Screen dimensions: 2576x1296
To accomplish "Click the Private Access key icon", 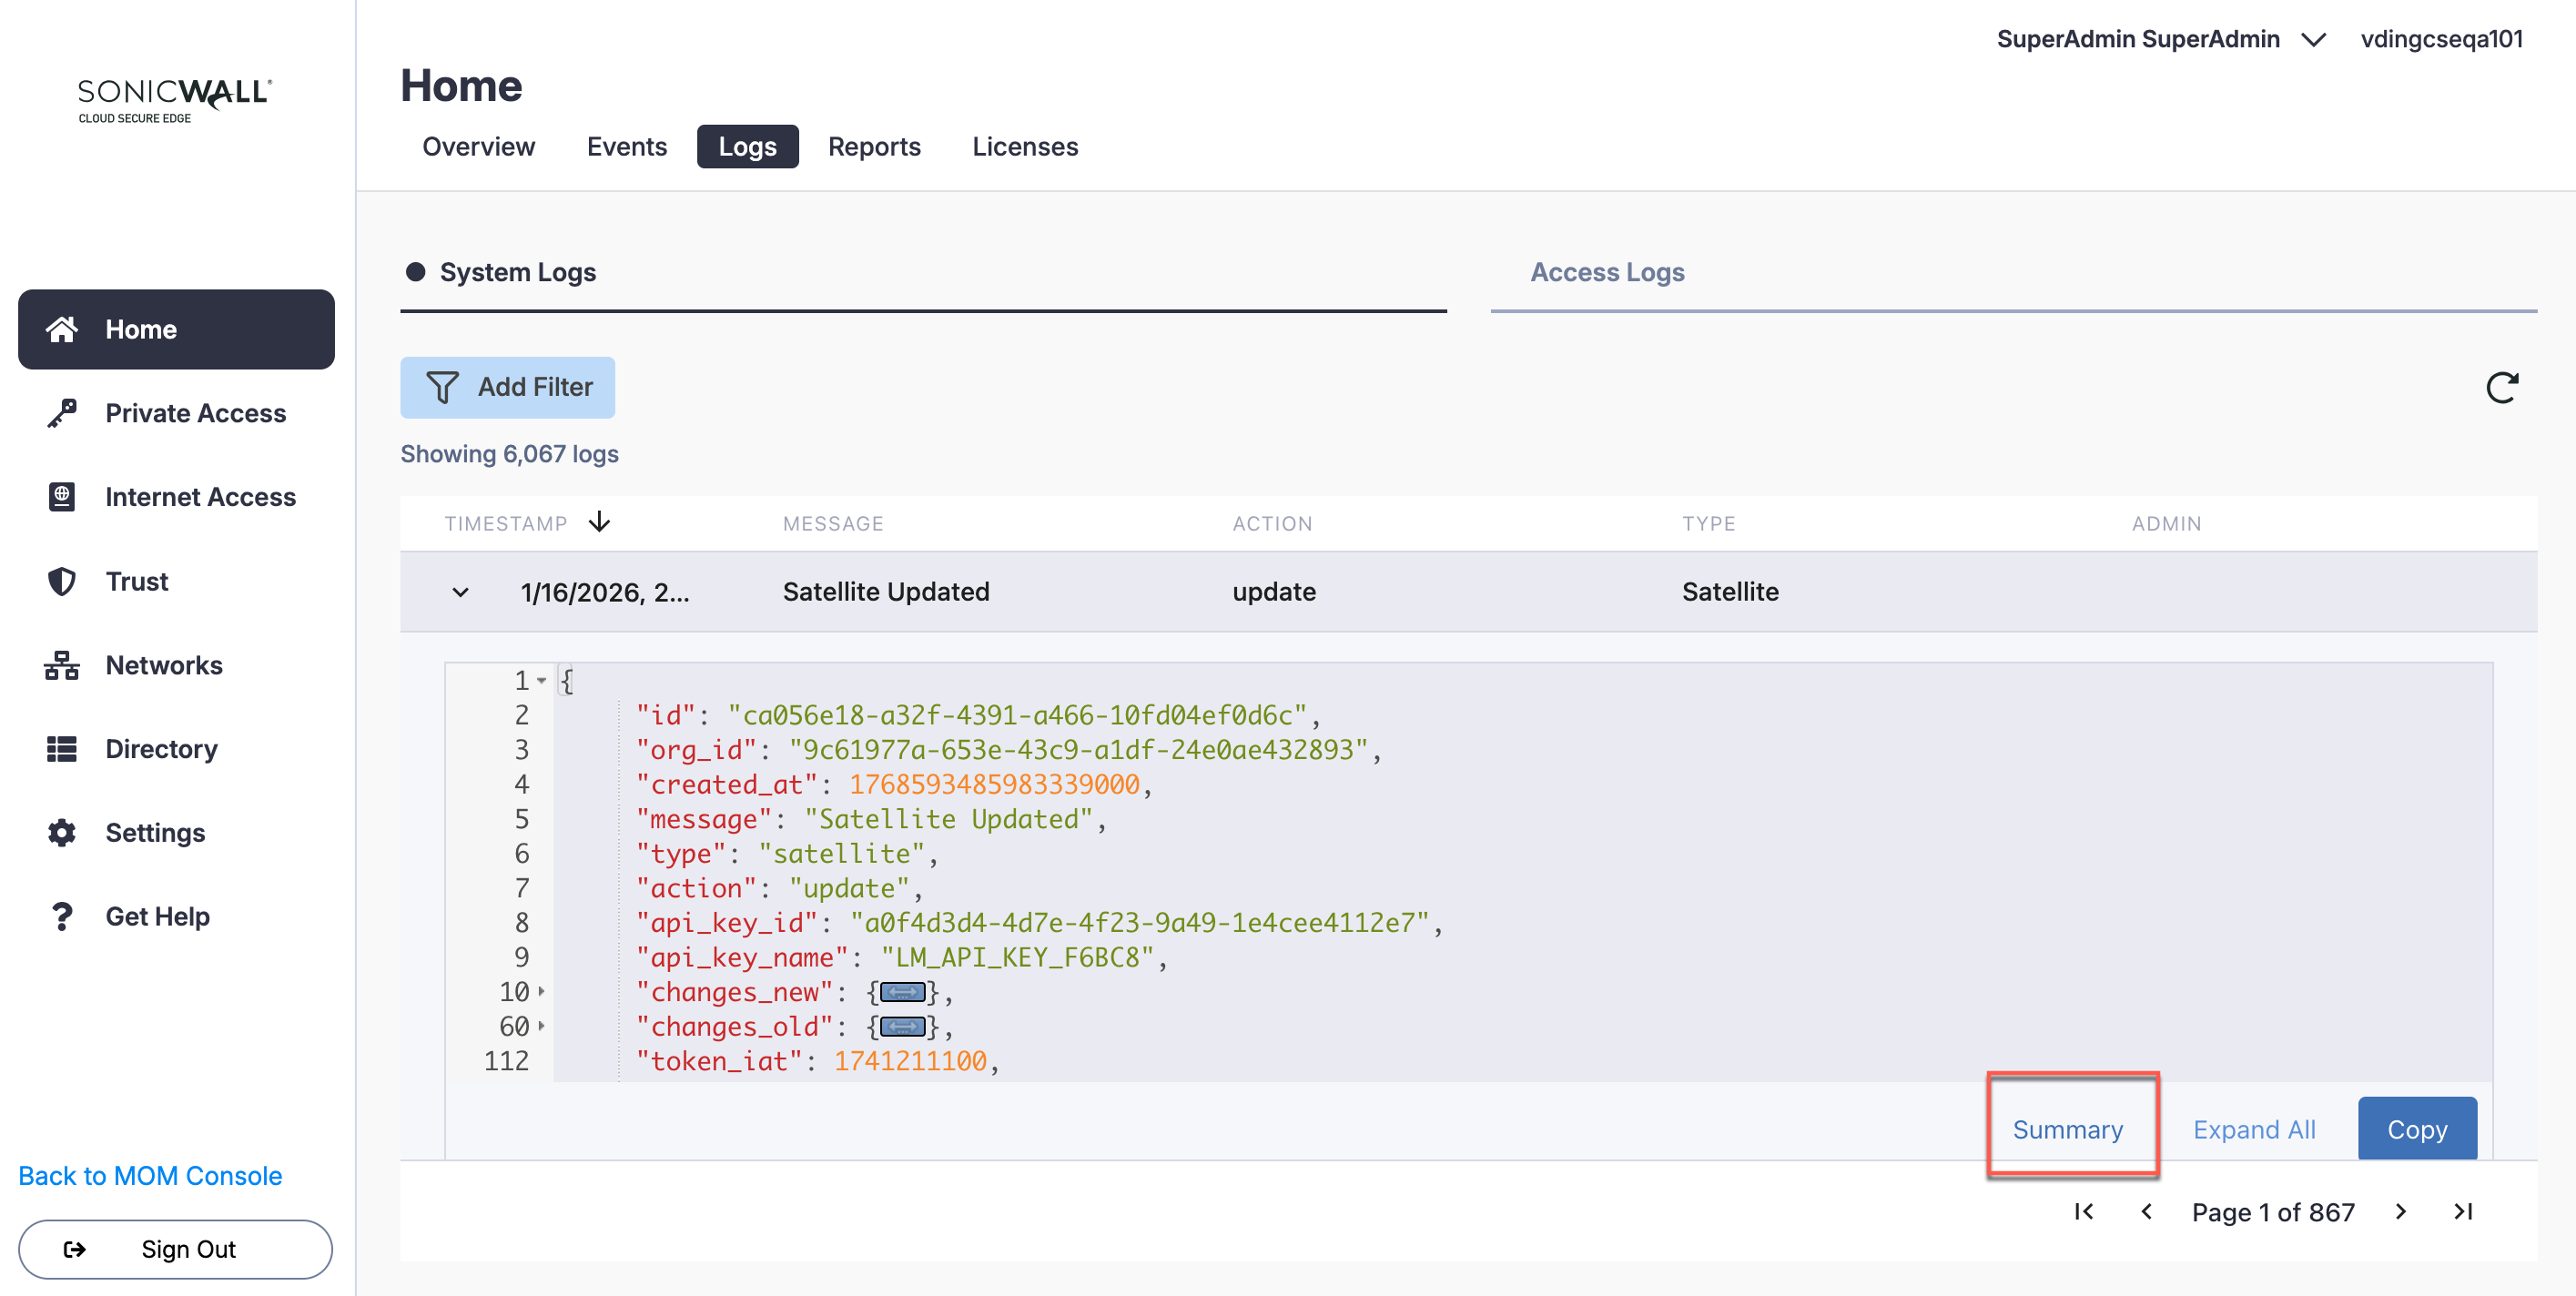I will pyautogui.click(x=62, y=413).
